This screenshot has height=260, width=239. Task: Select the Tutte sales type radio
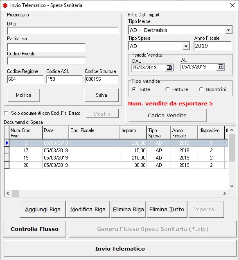tap(134, 89)
